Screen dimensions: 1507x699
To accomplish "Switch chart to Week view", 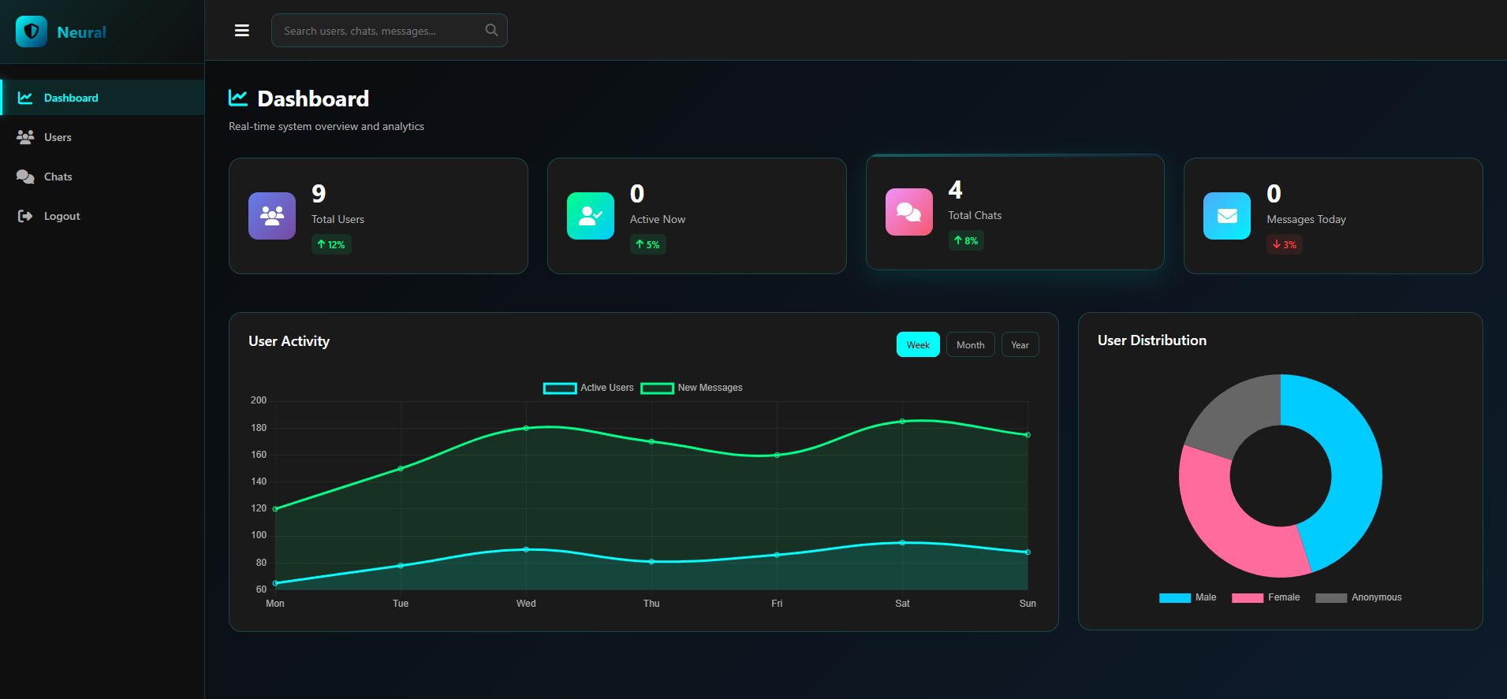I will pyautogui.click(x=918, y=344).
